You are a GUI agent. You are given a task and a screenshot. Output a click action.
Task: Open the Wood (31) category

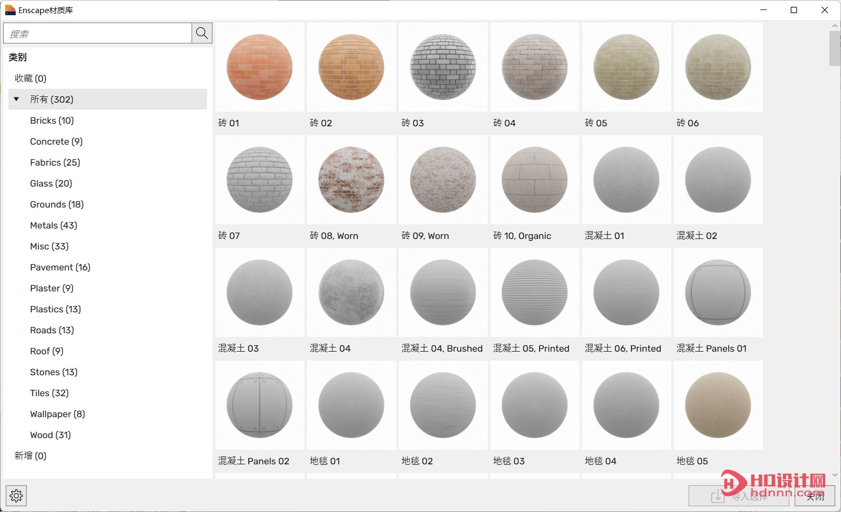click(x=50, y=434)
